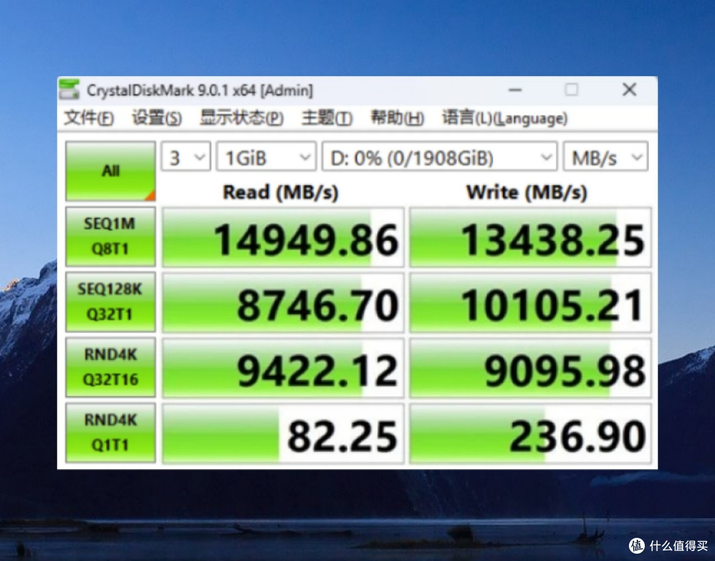This screenshot has width=715, height=561.
Task: Open the 文件(F) menu
Action: coord(89,118)
